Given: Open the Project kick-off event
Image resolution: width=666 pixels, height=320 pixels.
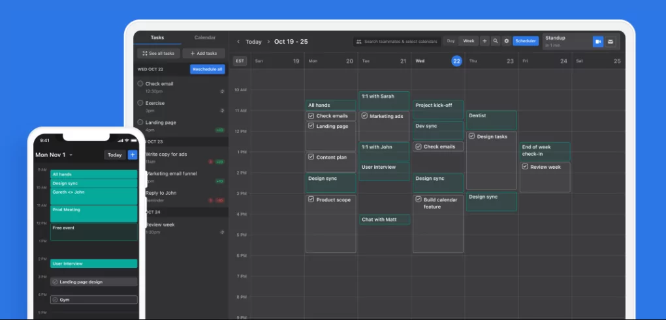Looking at the screenshot, I should coord(438,109).
